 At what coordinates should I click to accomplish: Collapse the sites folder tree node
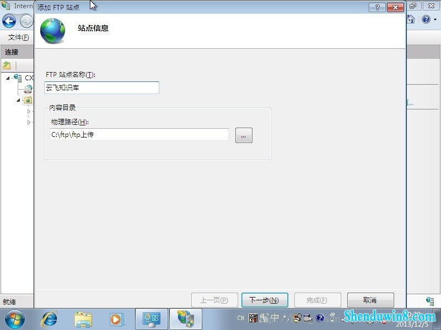18,100
